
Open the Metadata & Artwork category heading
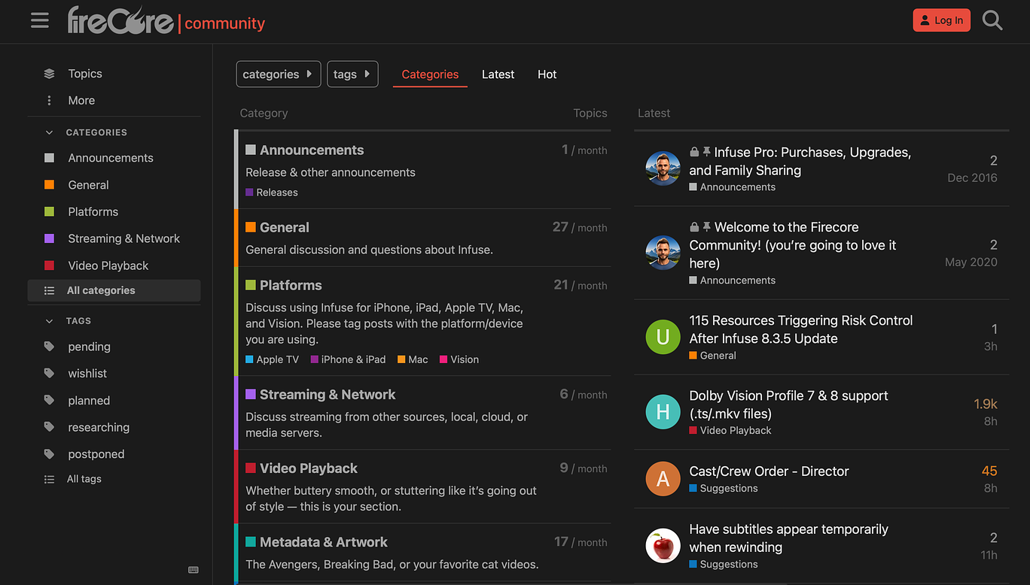(x=324, y=542)
